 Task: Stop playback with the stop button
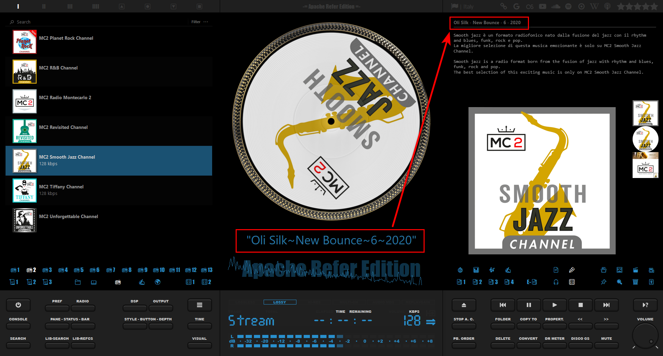click(x=580, y=305)
